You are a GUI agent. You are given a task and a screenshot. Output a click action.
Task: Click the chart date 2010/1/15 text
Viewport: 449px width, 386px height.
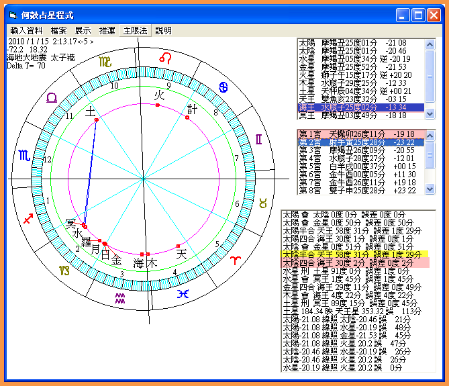click(x=28, y=42)
